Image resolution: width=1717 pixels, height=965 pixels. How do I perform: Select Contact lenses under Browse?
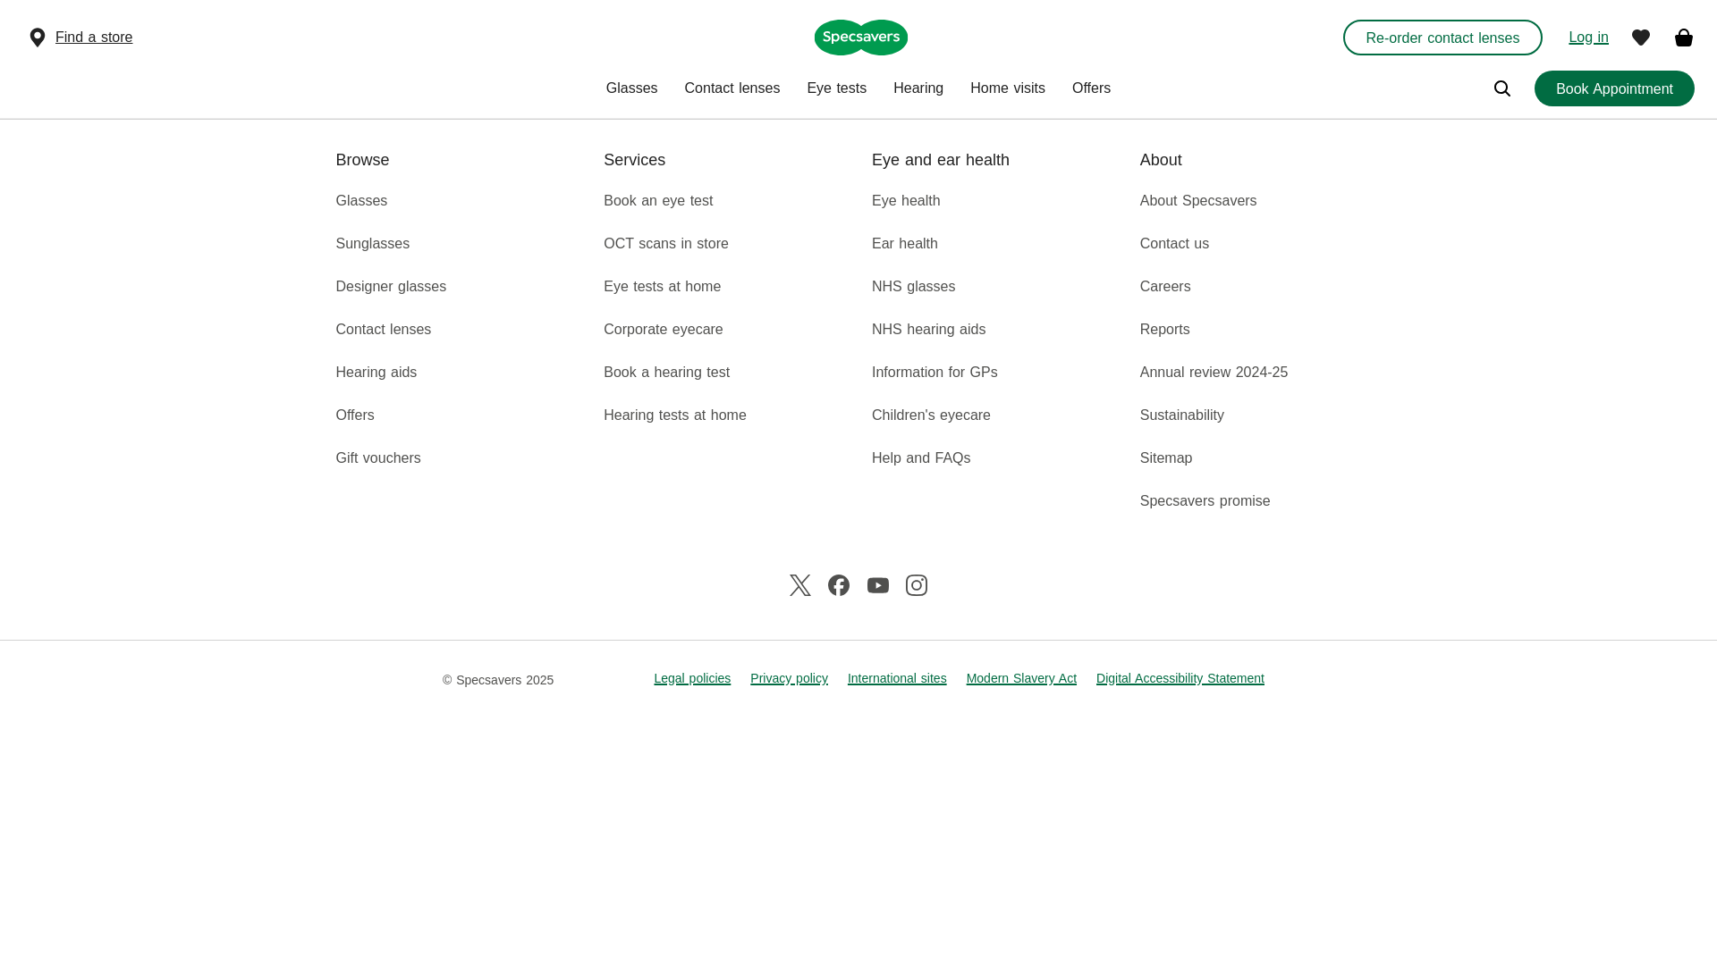(383, 330)
